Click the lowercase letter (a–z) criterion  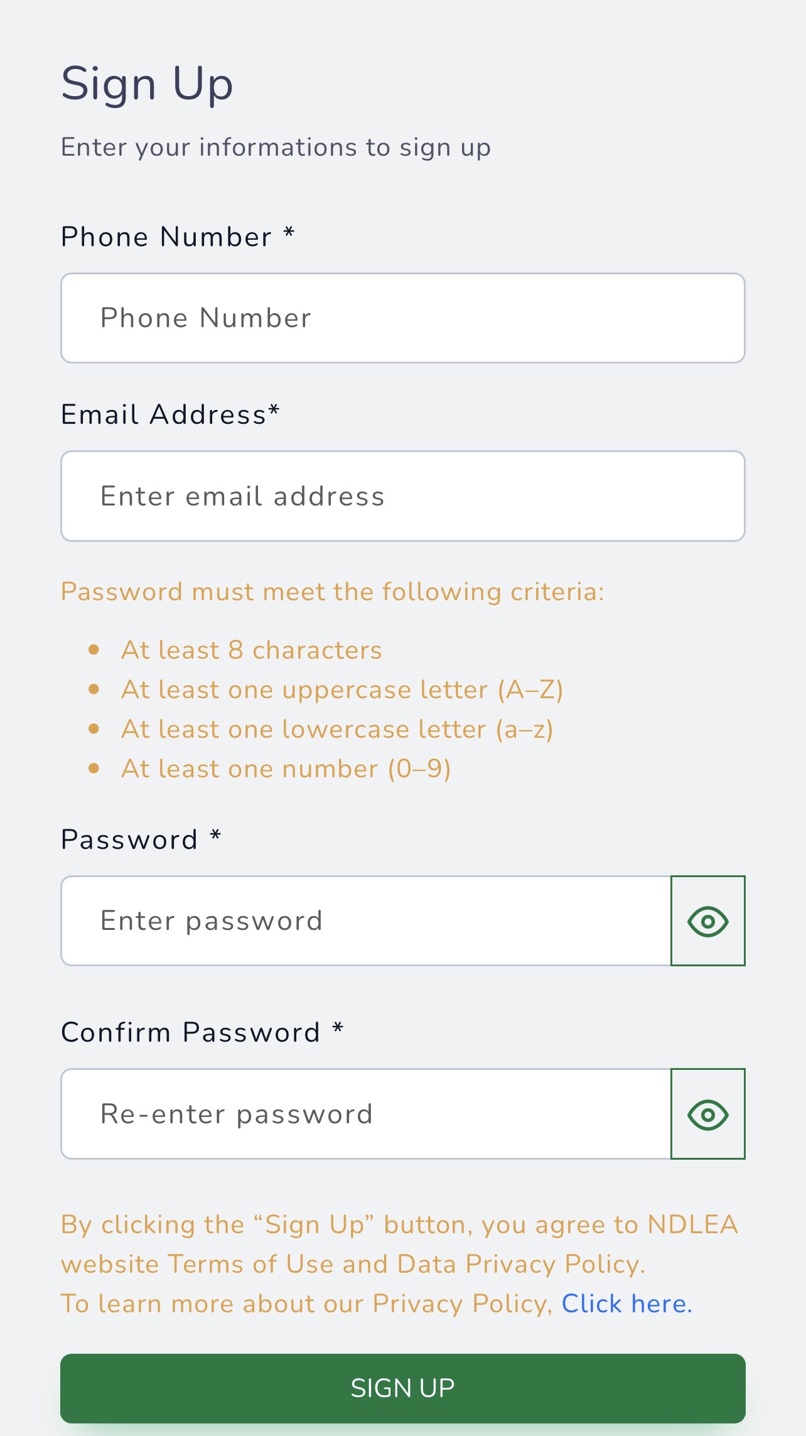coord(337,729)
